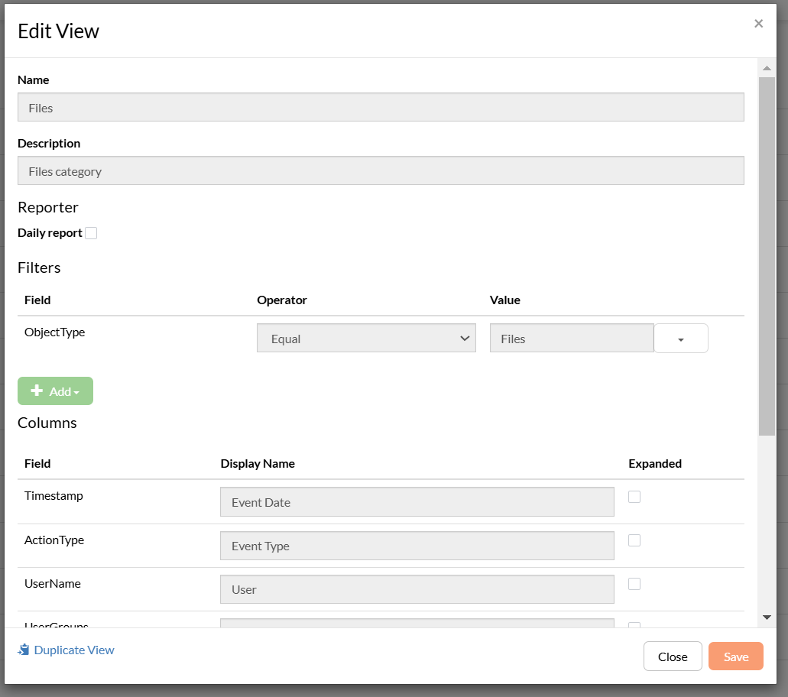Click the Description field with Files category
The image size is (788, 697).
[x=381, y=171]
